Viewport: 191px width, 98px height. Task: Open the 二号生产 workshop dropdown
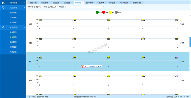click(x=38, y=7)
